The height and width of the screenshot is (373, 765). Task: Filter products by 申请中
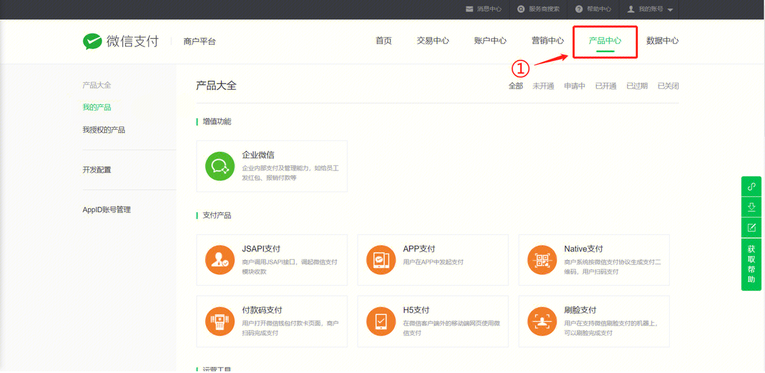click(575, 86)
